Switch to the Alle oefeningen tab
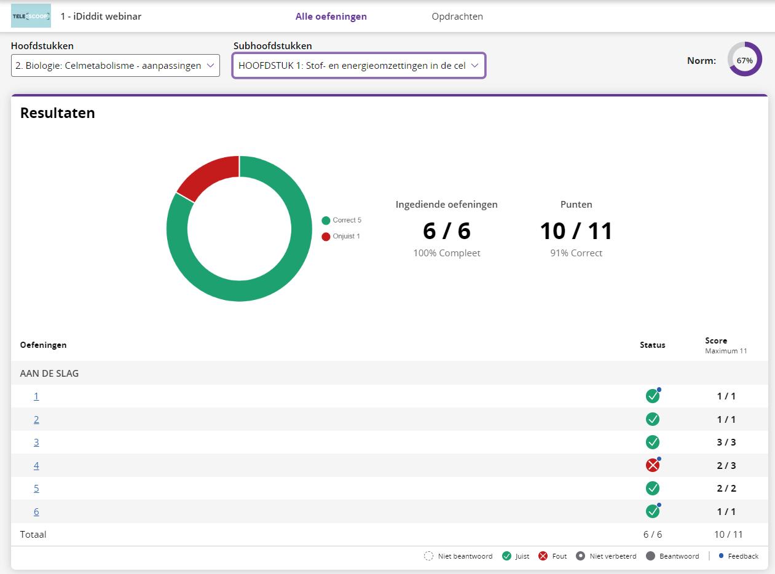Viewport: 775px width, 574px height. [x=331, y=17]
